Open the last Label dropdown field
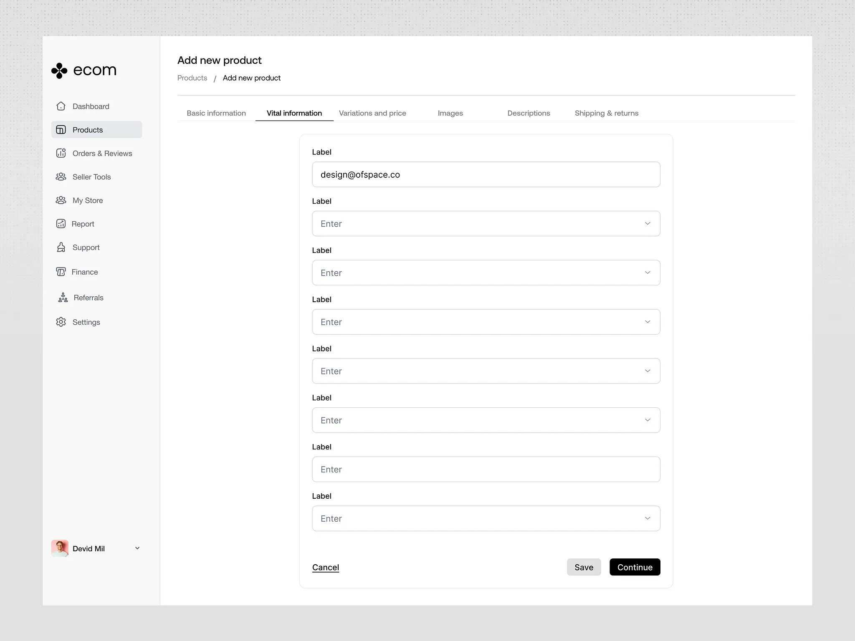Image resolution: width=855 pixels, height=641 pixels. (x=486, y=518)
